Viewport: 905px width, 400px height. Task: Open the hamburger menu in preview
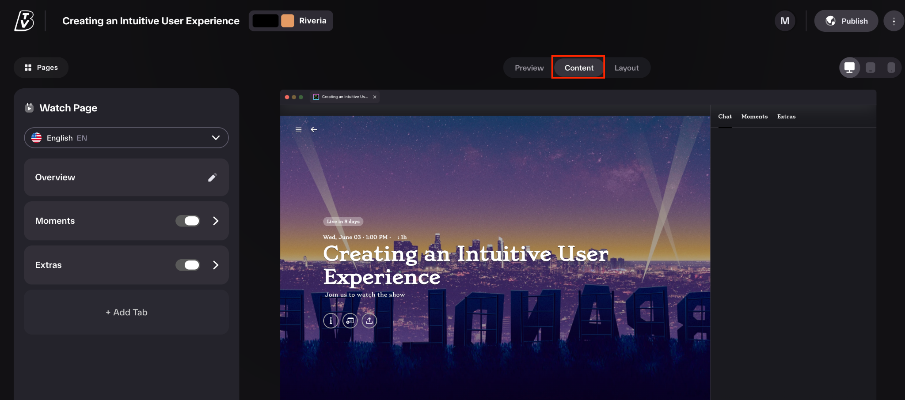(299, 130)
